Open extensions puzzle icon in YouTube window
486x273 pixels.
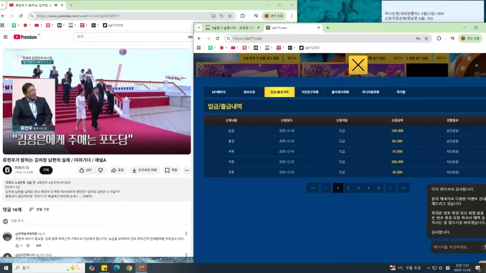[x=242, y=16]
